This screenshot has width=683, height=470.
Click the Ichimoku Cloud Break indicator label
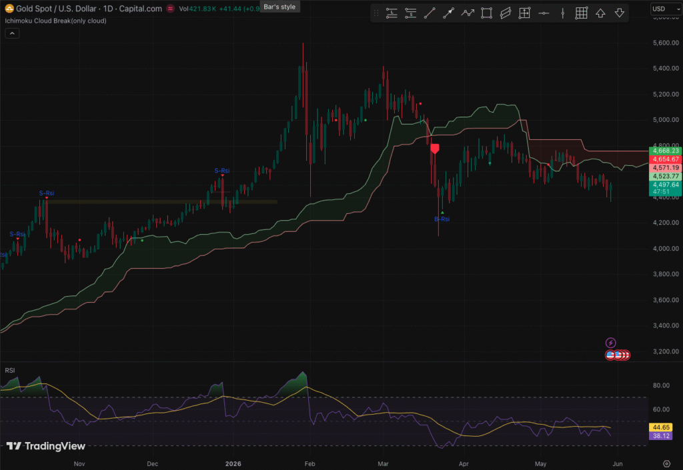click(x=55, y=21)
